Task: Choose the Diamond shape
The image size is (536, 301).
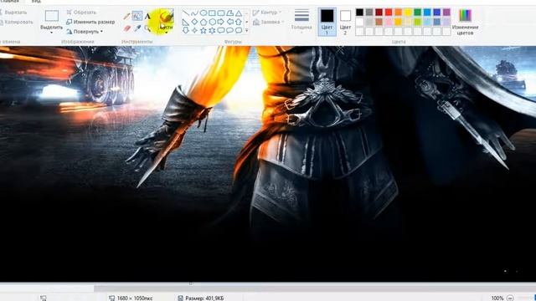Action: point(194,22)
